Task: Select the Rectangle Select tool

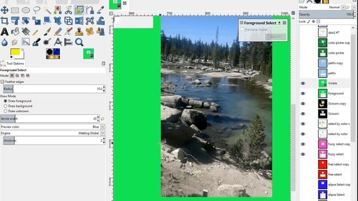Action: click(x=15, y=10)
